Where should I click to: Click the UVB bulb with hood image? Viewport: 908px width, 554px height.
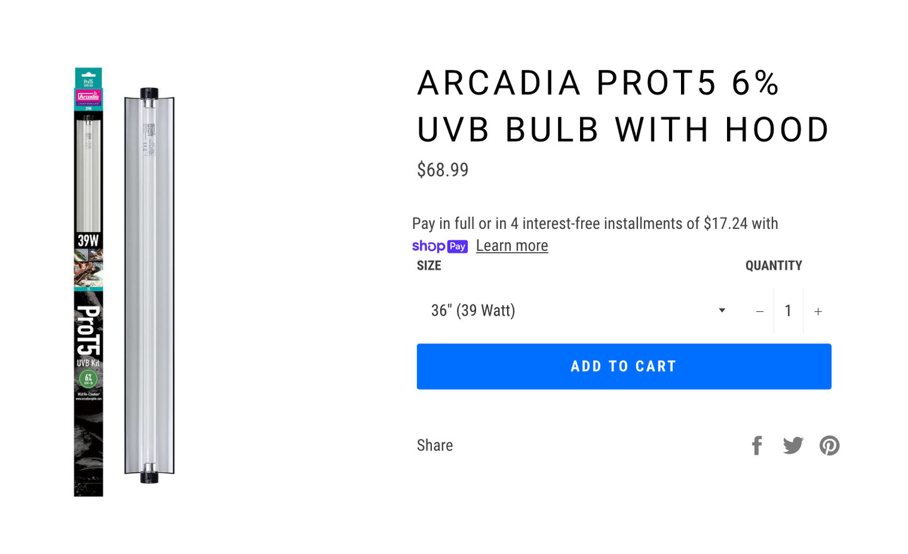pyautogui.click(x=149, y=285)
